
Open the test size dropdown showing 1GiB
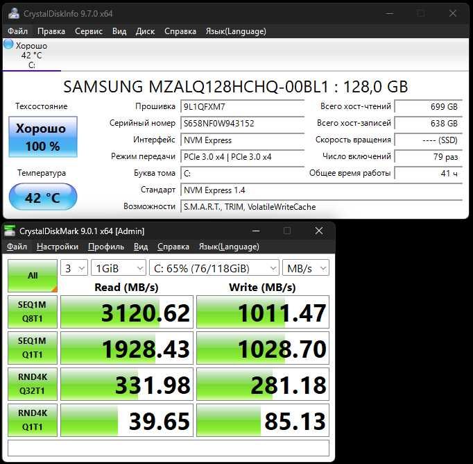(119, 267)
